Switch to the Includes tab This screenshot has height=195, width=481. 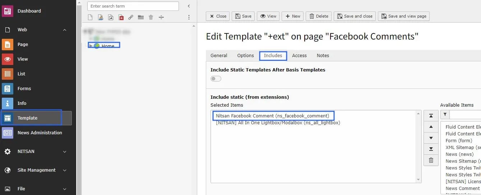(x=273, y=56)
